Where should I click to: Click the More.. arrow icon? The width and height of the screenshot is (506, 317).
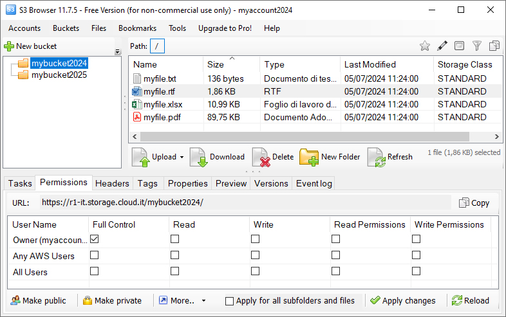tap(164, 300)
